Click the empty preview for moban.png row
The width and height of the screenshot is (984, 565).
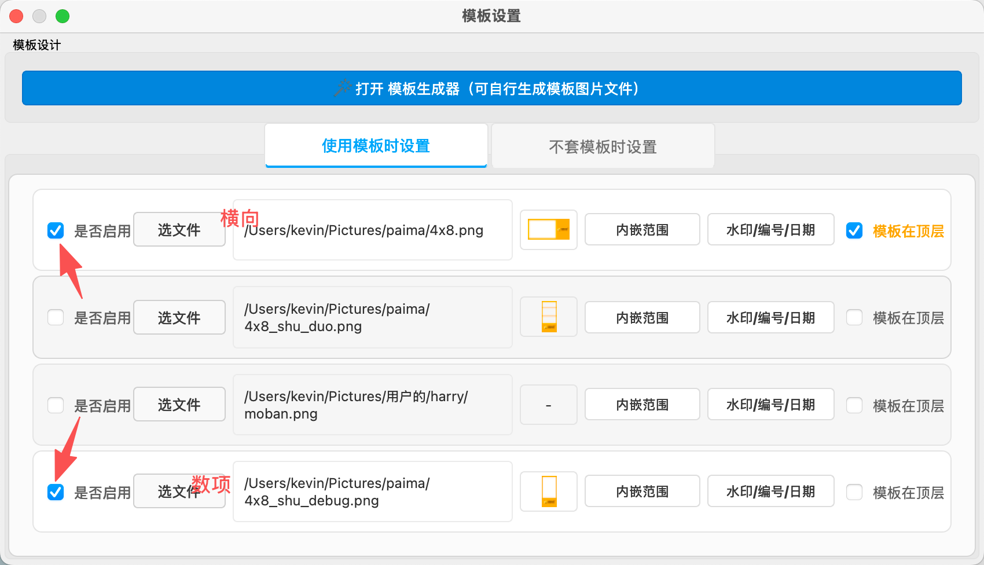pyautogui.click(x=548, y=405)
